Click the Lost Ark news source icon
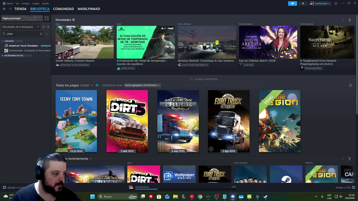This screenshot has width=358, height=201. tap(241, 65)
